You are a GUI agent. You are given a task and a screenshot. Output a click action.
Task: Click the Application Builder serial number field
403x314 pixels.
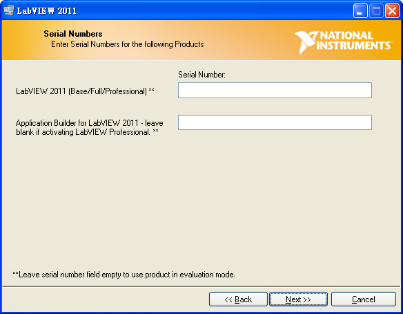pyautogui.click(x=275, y=122)
